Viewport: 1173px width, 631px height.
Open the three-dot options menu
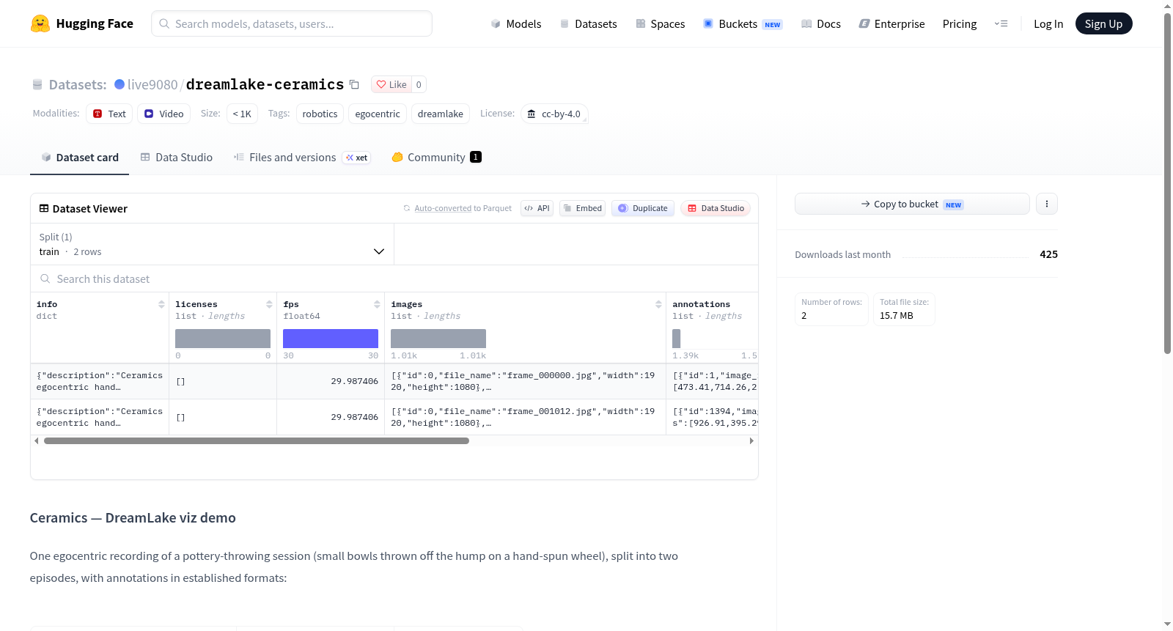[1047, 204]
